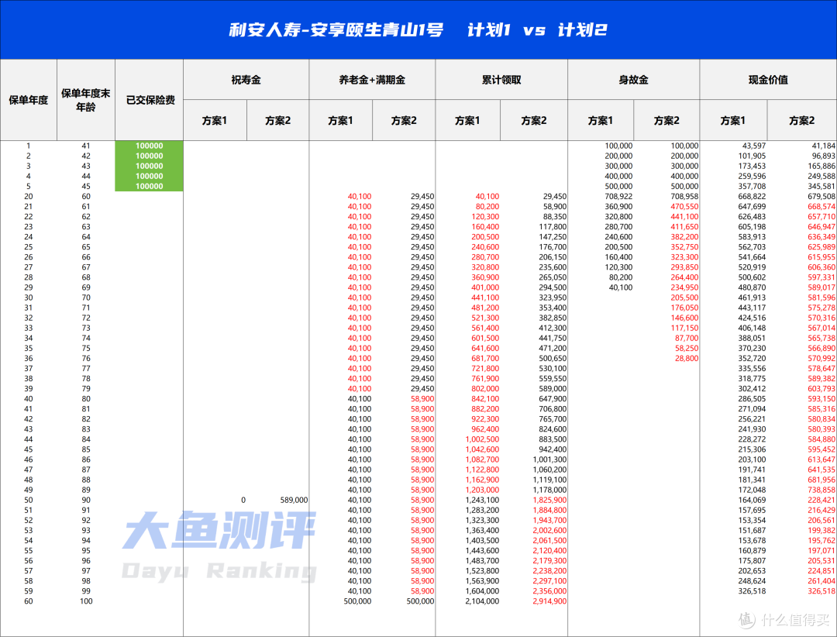Screen dimensions: 837x637
Task: Click age cell 100 in last row
Action: click(x=86, y=601)
